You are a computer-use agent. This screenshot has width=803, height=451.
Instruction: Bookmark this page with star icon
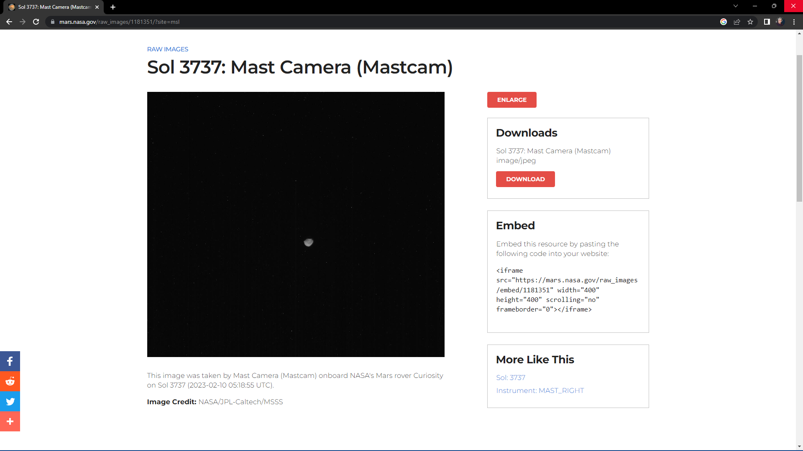(x=750, y=22)
